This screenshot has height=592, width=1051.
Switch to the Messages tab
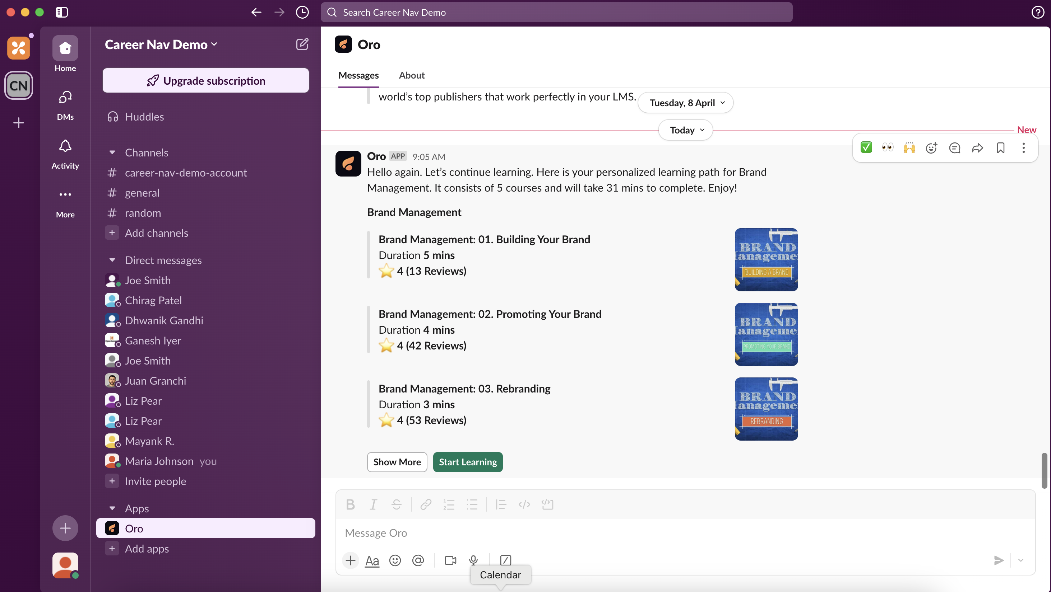(x=358, y=75)
